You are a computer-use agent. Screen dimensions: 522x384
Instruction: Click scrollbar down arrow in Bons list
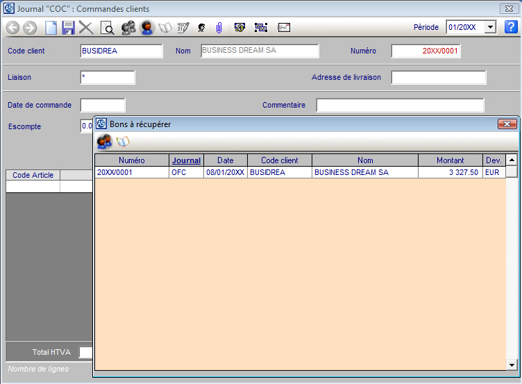coord(512,365)
